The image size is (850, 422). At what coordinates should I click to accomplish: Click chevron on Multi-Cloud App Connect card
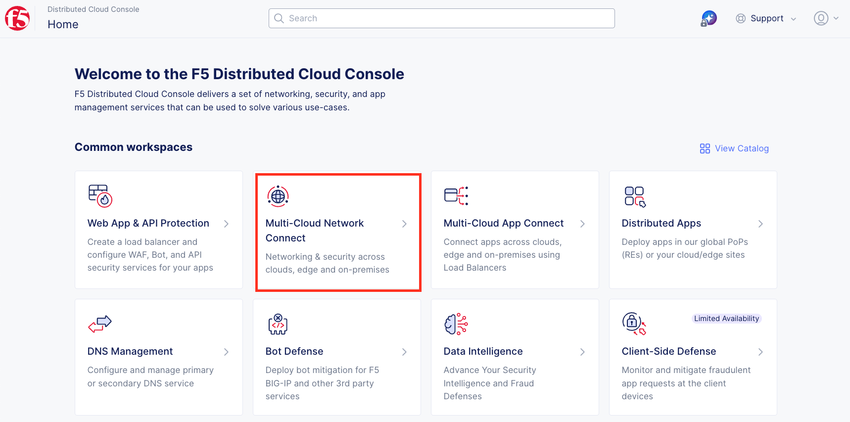point(582,224)
